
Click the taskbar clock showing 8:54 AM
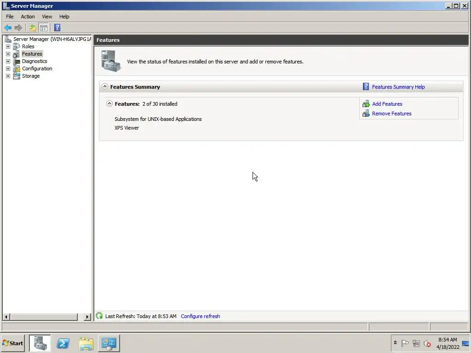tap(448, 343)
